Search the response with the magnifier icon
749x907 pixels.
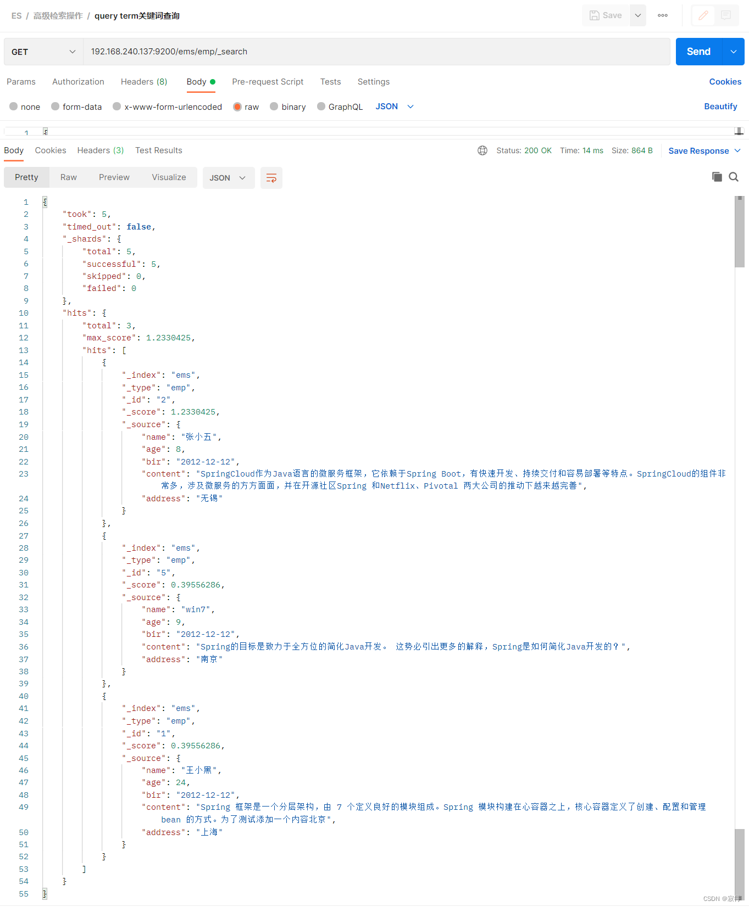coord(734,177)
